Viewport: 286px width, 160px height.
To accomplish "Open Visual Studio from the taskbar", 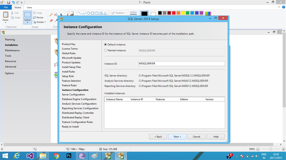I will (x=30, y=156).
